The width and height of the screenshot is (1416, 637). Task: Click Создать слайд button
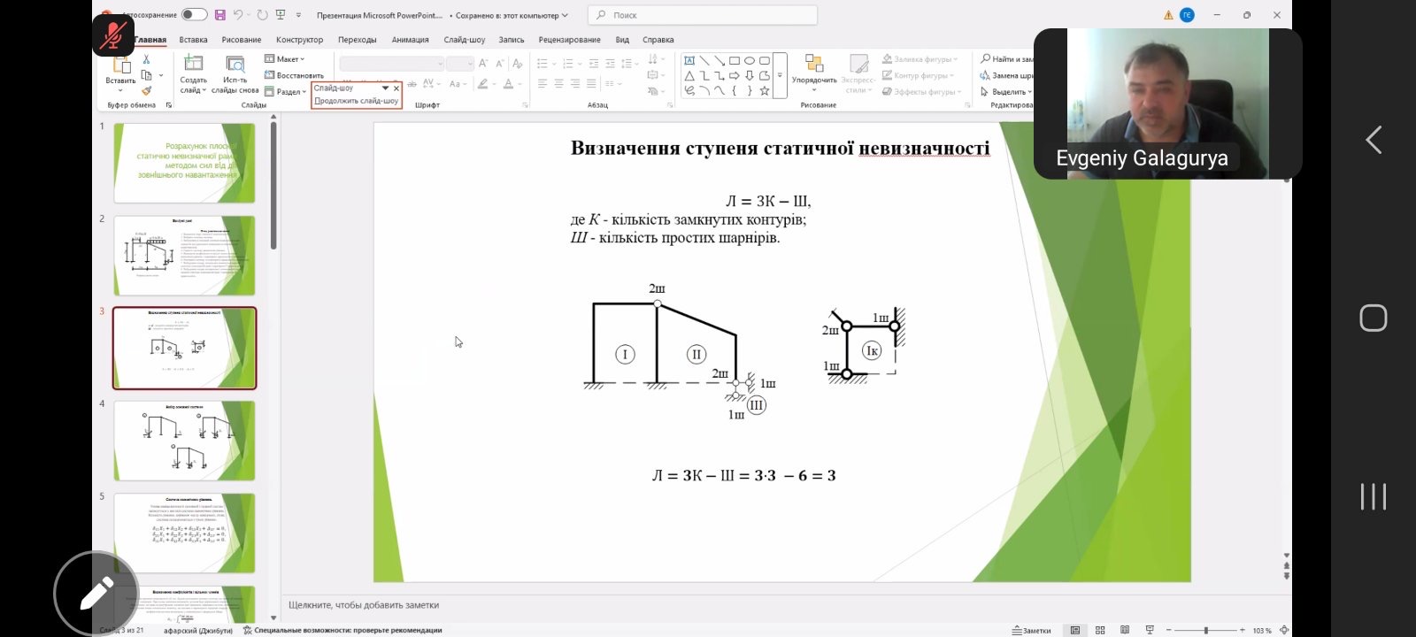193,74
